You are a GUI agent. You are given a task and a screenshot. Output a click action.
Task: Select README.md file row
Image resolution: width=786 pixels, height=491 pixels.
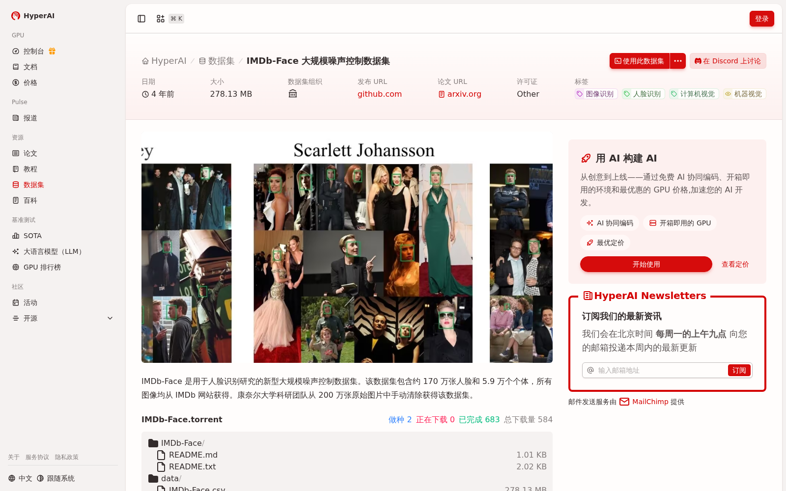pyautogui.click(x=347, y=455)
